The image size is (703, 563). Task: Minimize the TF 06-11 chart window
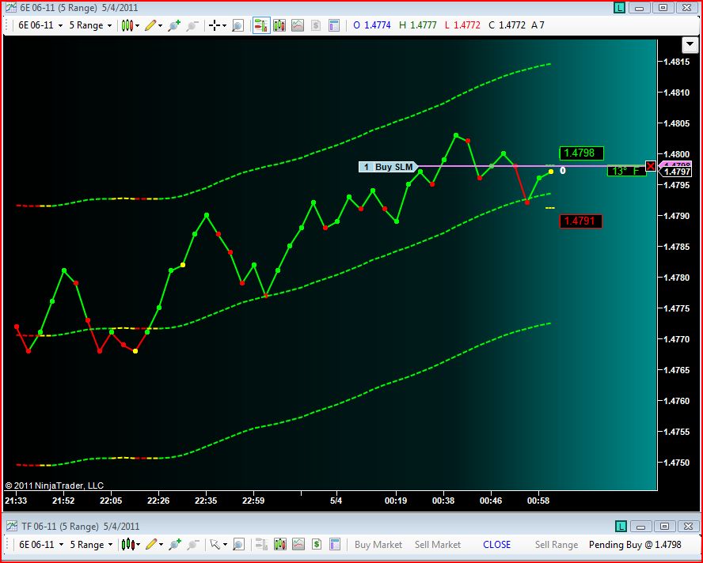tap(640, 527)
